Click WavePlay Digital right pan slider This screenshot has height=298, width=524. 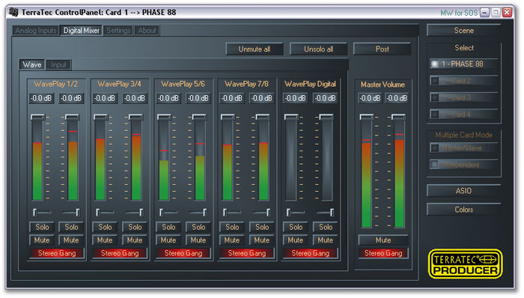(325, 212)
